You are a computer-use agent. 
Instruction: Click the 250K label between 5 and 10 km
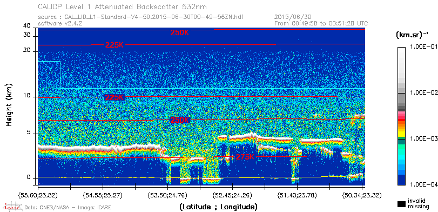[180, 120]
